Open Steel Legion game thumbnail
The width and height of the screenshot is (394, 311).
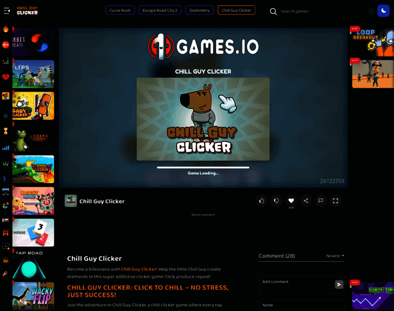tap(33, 169)
